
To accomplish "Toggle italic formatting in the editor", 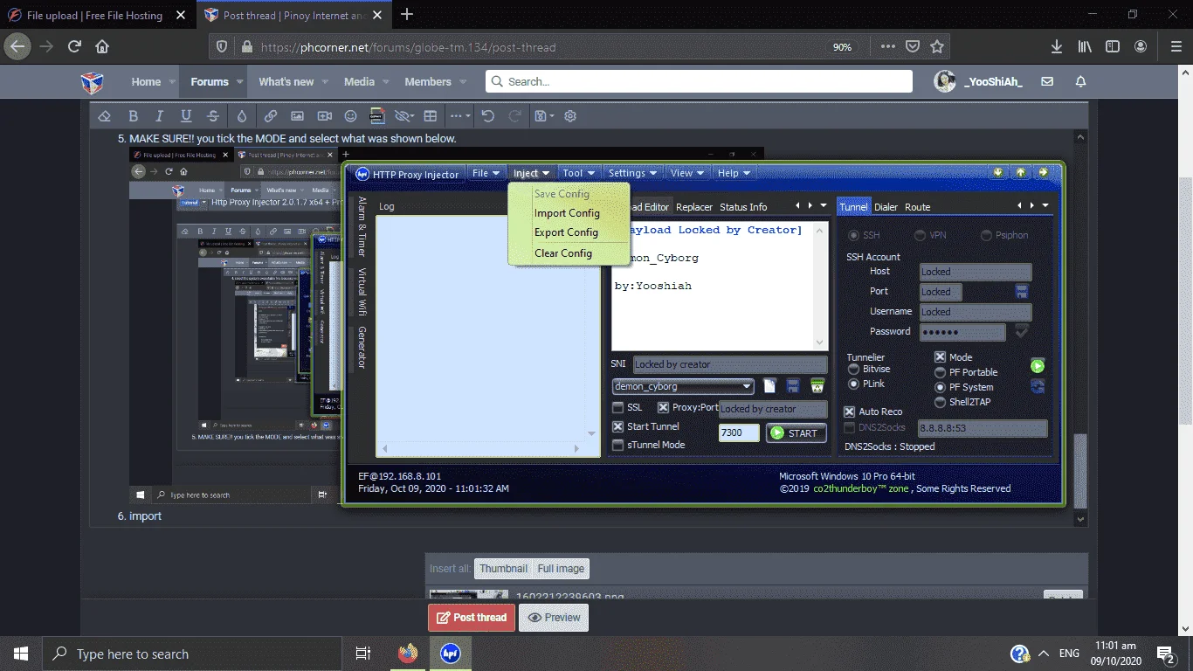I will [159, 116].
